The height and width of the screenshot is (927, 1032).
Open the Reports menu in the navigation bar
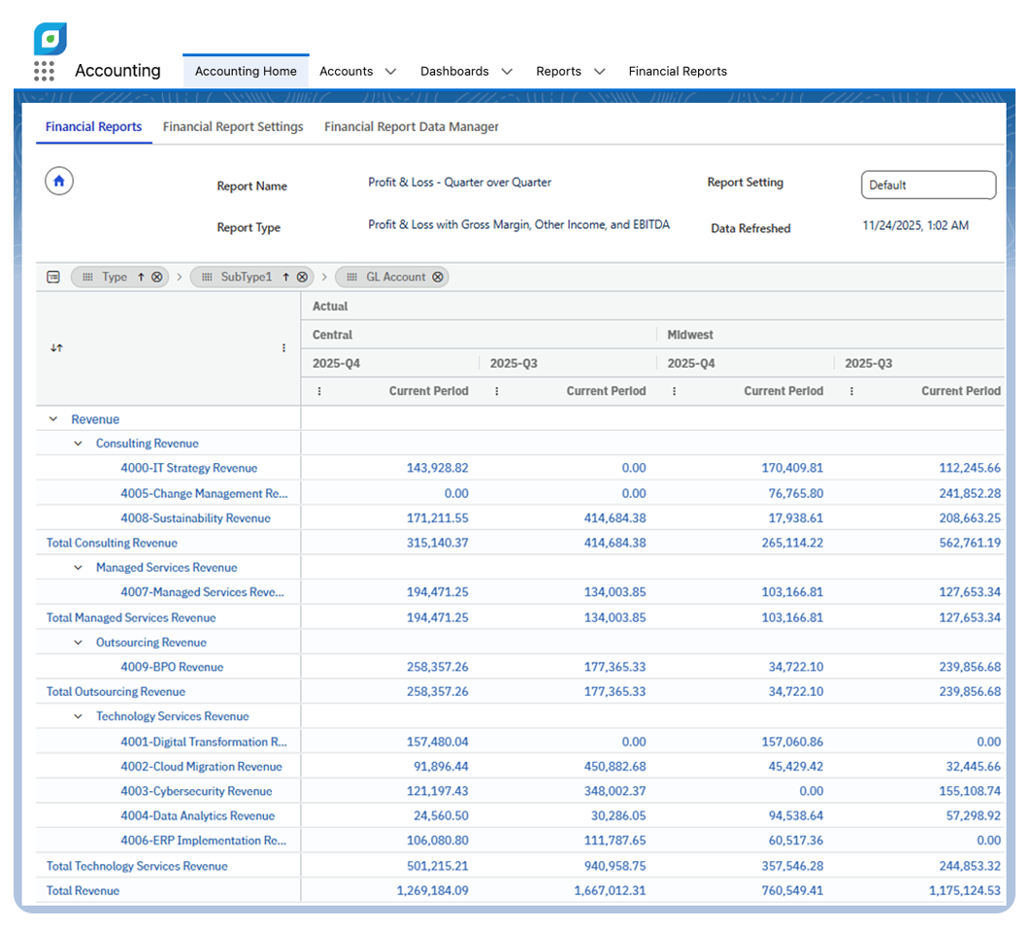[x=570, y=71]
